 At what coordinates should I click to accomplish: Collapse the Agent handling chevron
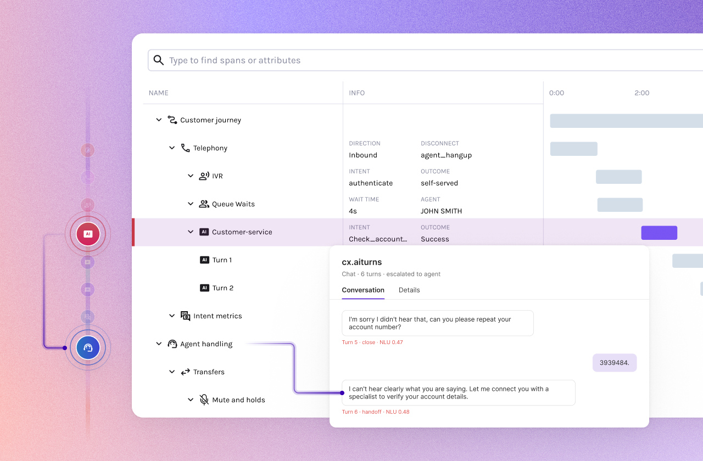pos(159,344)
